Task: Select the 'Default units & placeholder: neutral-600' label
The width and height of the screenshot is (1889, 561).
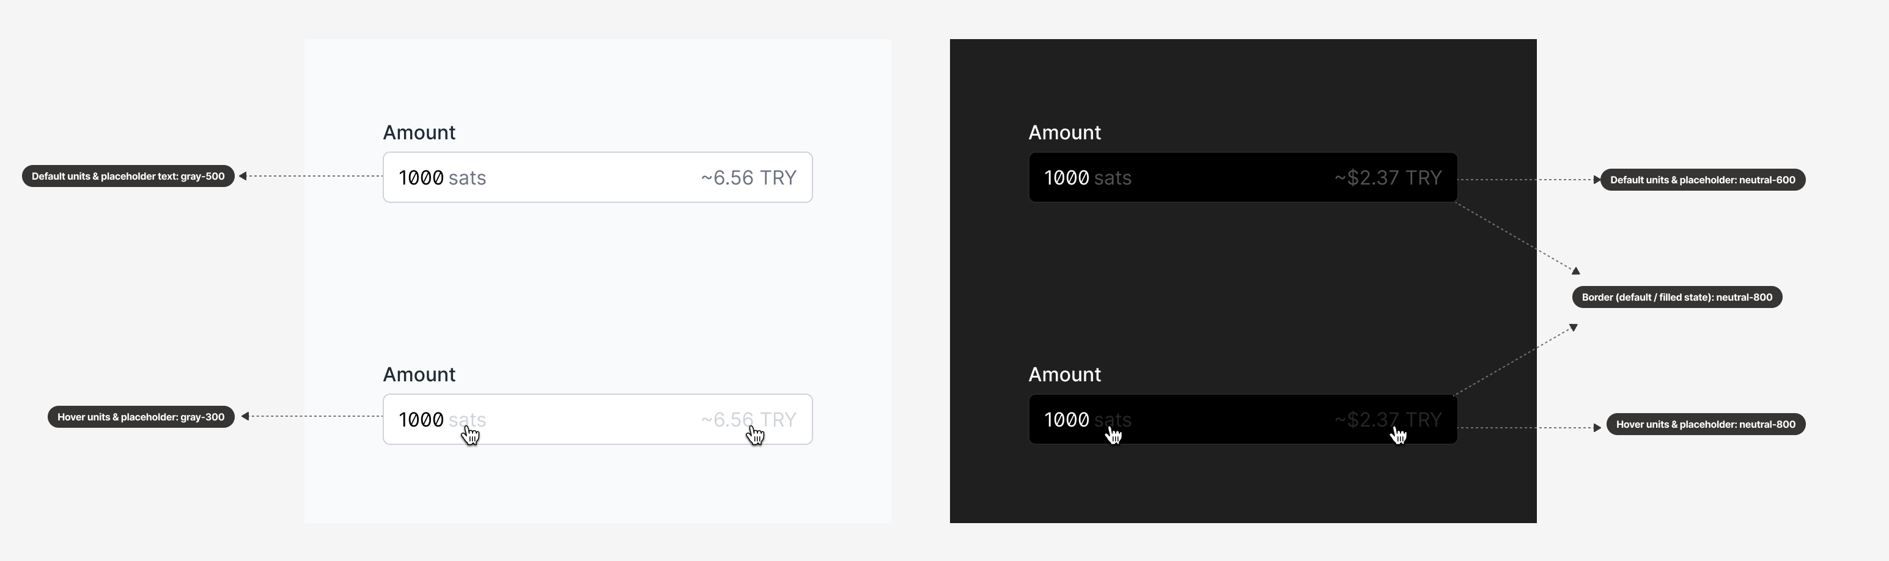Action: tap(1703, 180)
